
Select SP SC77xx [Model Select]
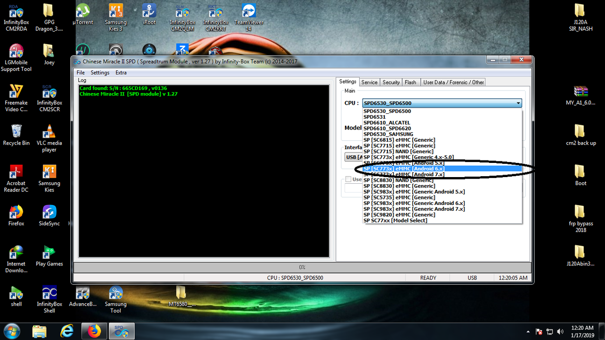(x=442, y=221)
